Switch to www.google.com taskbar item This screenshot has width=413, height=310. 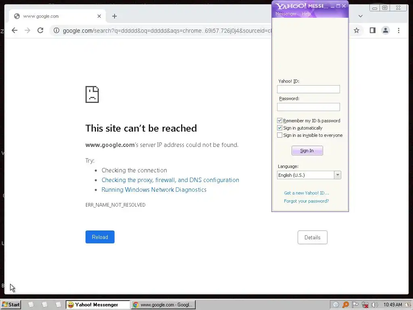(163, 305)
